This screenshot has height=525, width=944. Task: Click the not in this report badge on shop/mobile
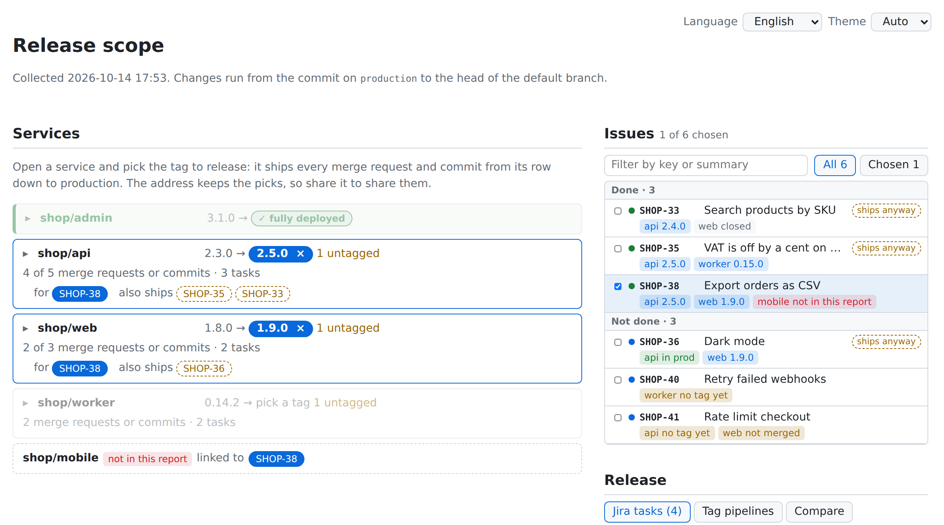pyautogui.click(x=147, y=459)
